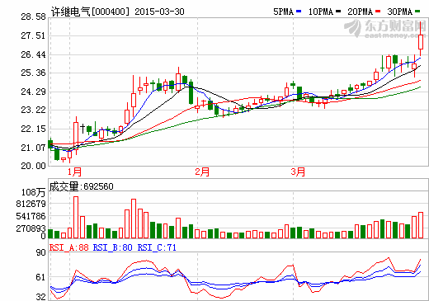Click the 1月 month marker
The height and width of the screenshot is (301, 429).
pos(74,172)
